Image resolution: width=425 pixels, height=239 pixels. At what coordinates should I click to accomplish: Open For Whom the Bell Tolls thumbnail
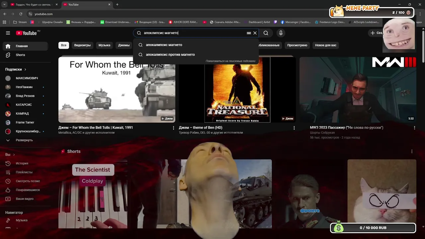click(x=117, y=90)
